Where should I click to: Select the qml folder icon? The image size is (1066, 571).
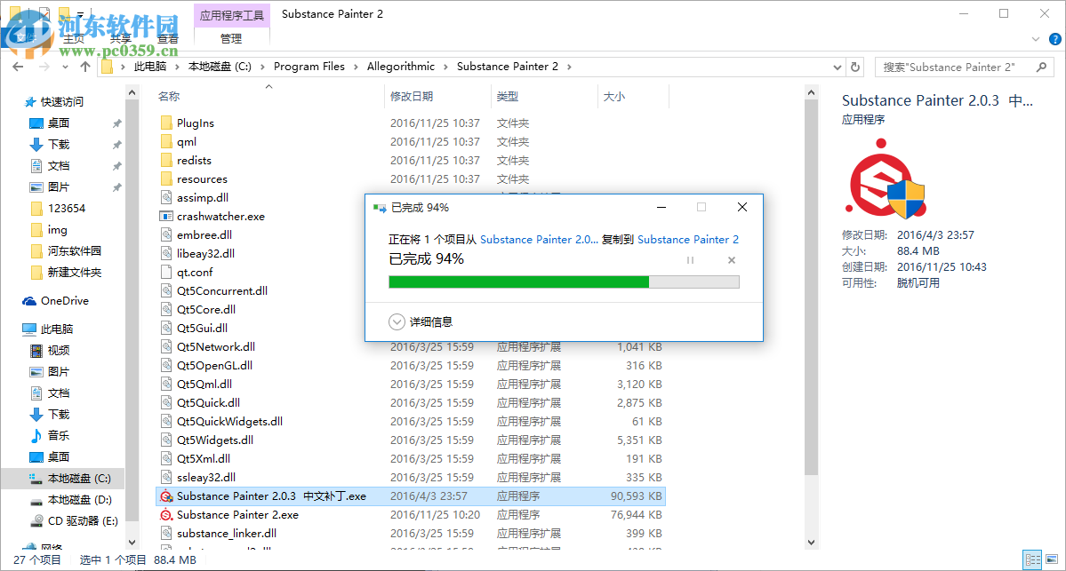[x=166, y=141]
